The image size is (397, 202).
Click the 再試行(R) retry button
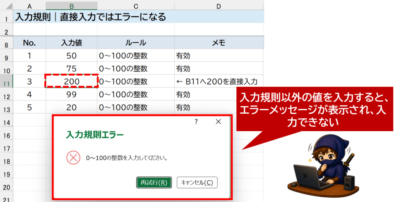tap(154, 183)
